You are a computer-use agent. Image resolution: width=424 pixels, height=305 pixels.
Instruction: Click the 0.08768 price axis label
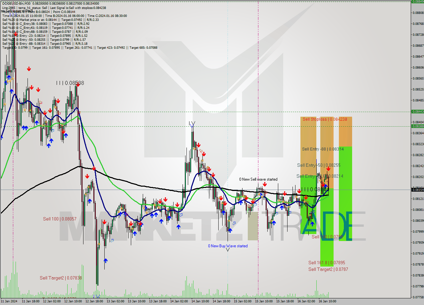click(418, 24)
